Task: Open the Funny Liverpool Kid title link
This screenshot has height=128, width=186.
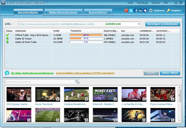Action: coord(162,104)
